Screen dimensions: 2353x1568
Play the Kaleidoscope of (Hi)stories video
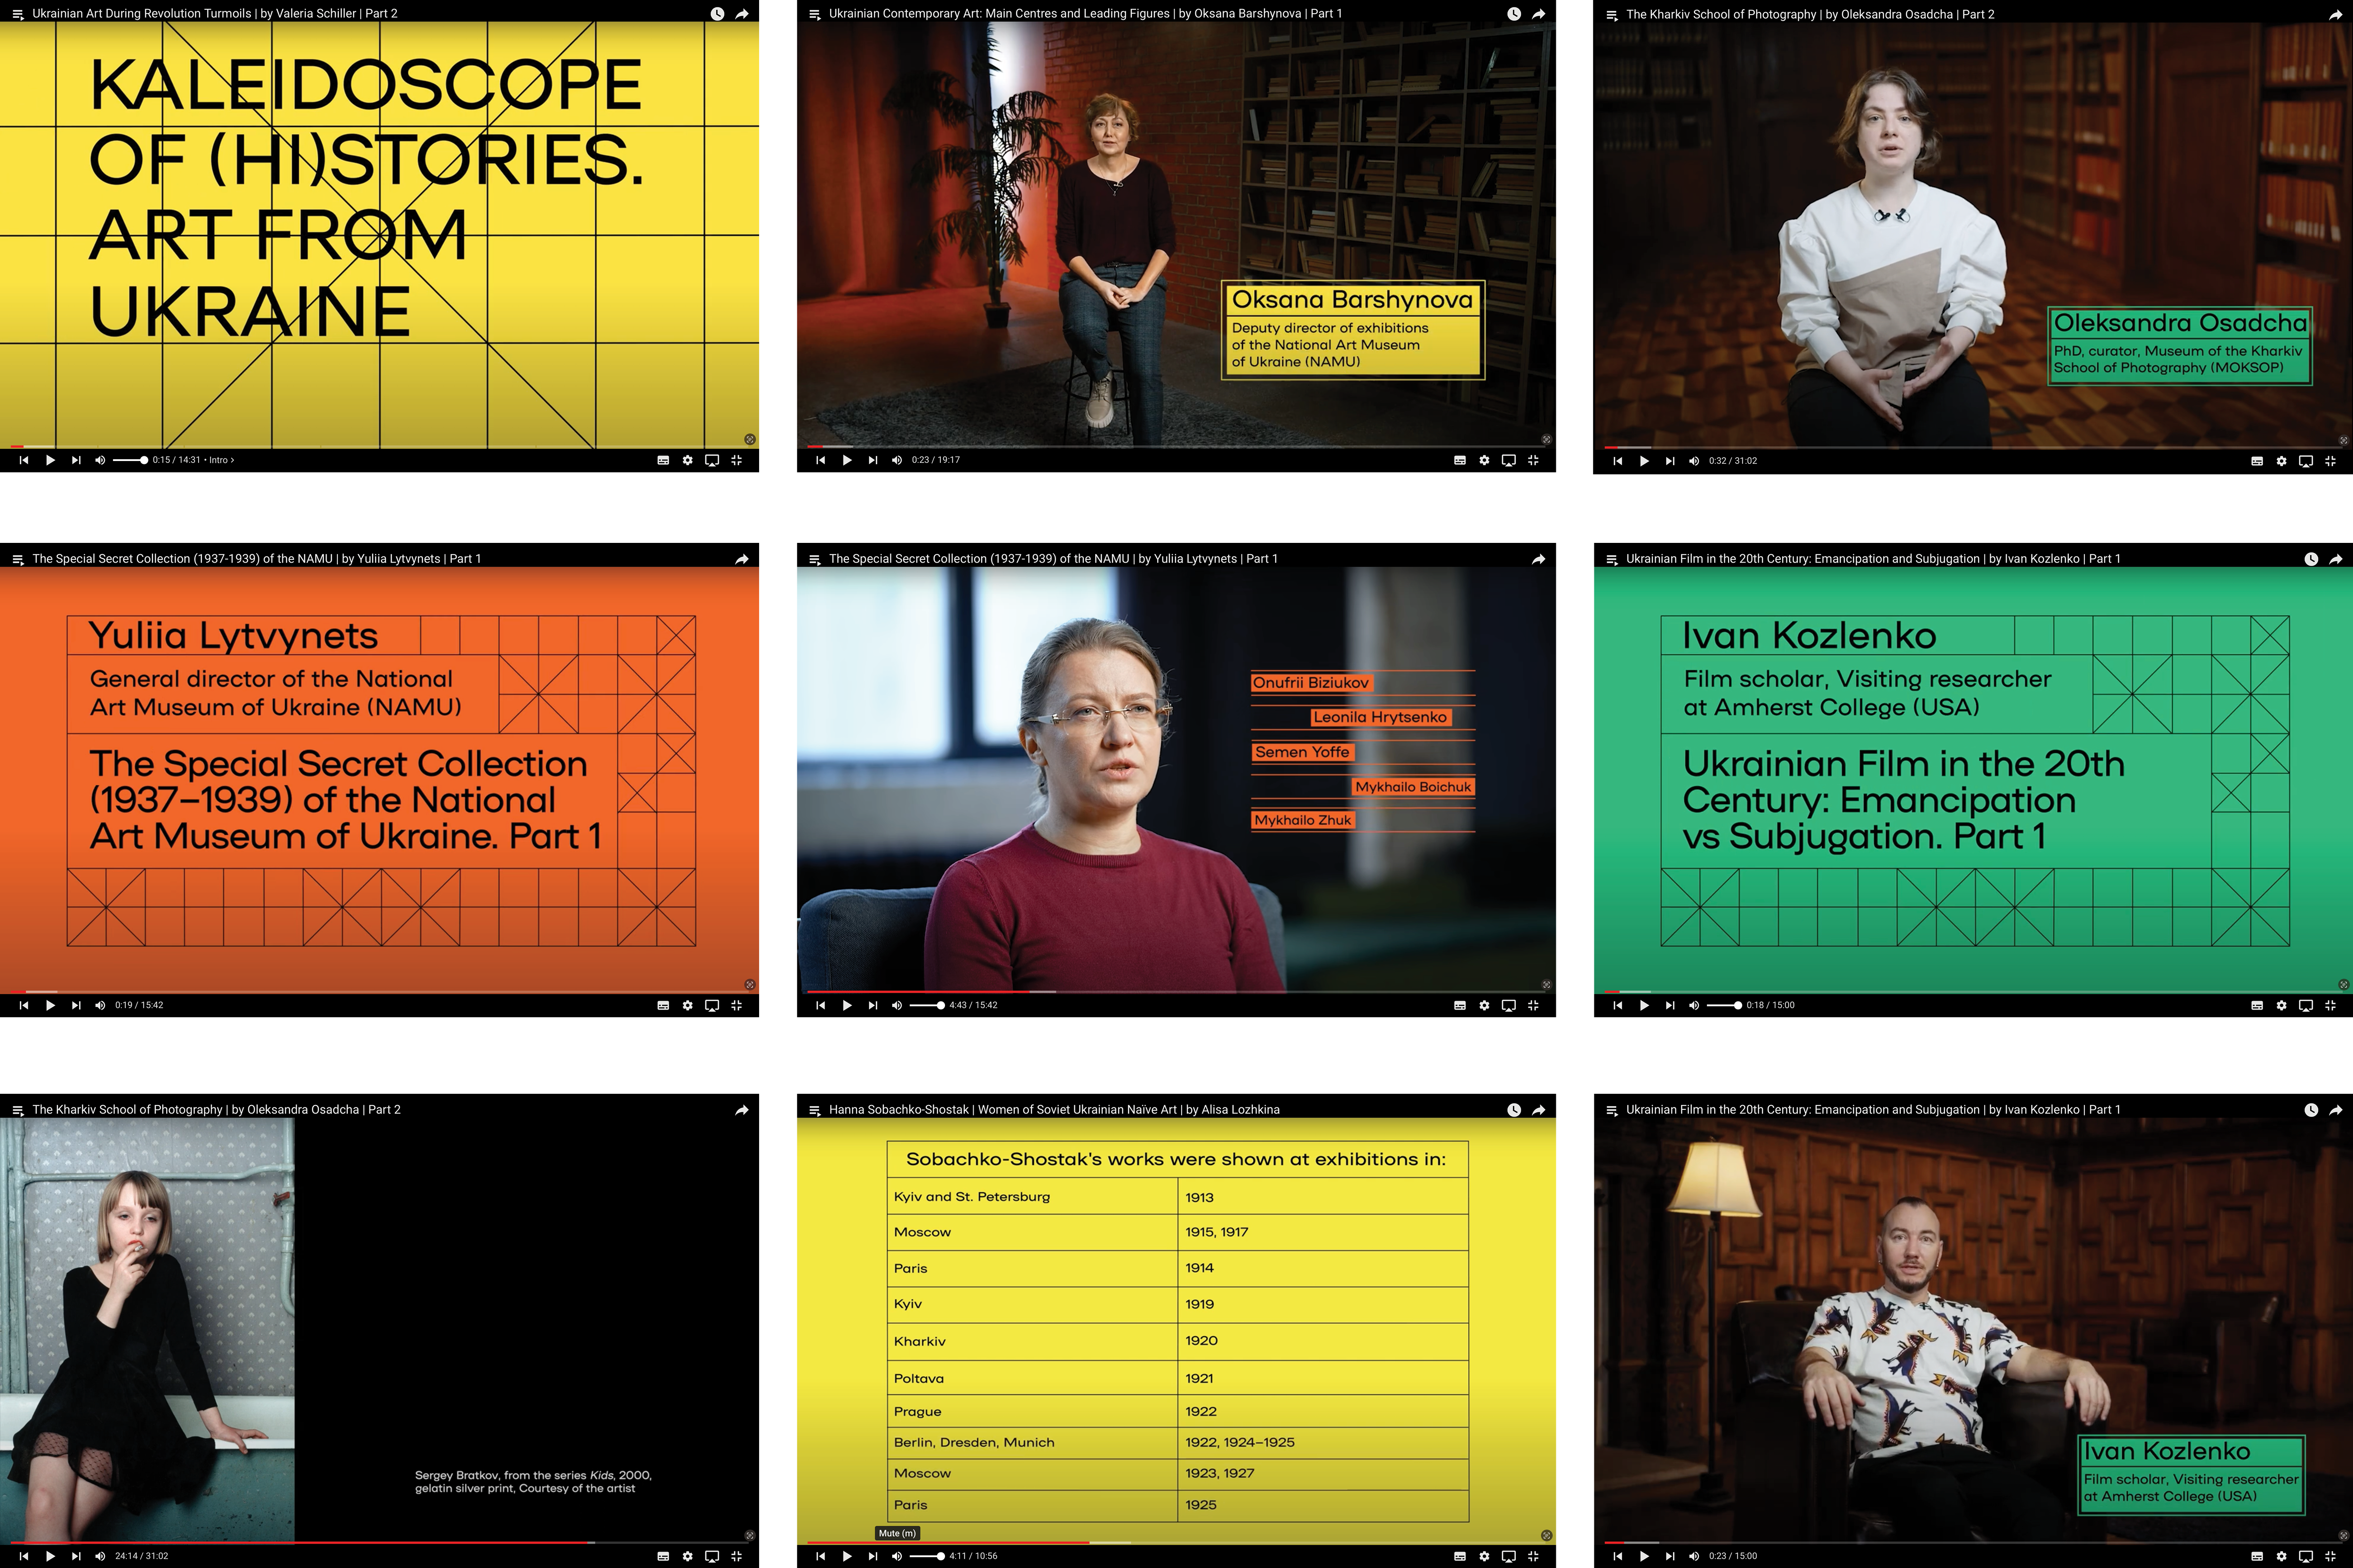click(x=50, y=460)
